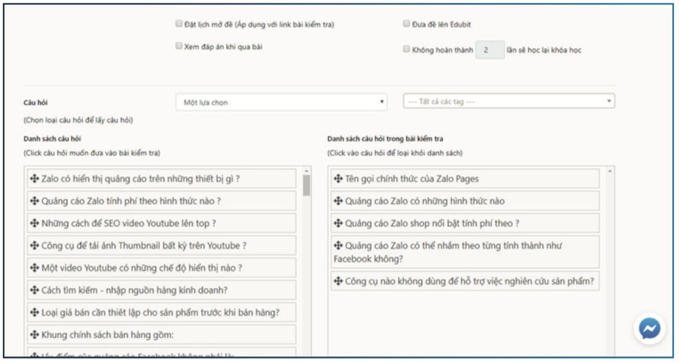Choose 'Khung chính sách bán hàng gồm:' question
The image size is (679, 363).
pos(162,335)
